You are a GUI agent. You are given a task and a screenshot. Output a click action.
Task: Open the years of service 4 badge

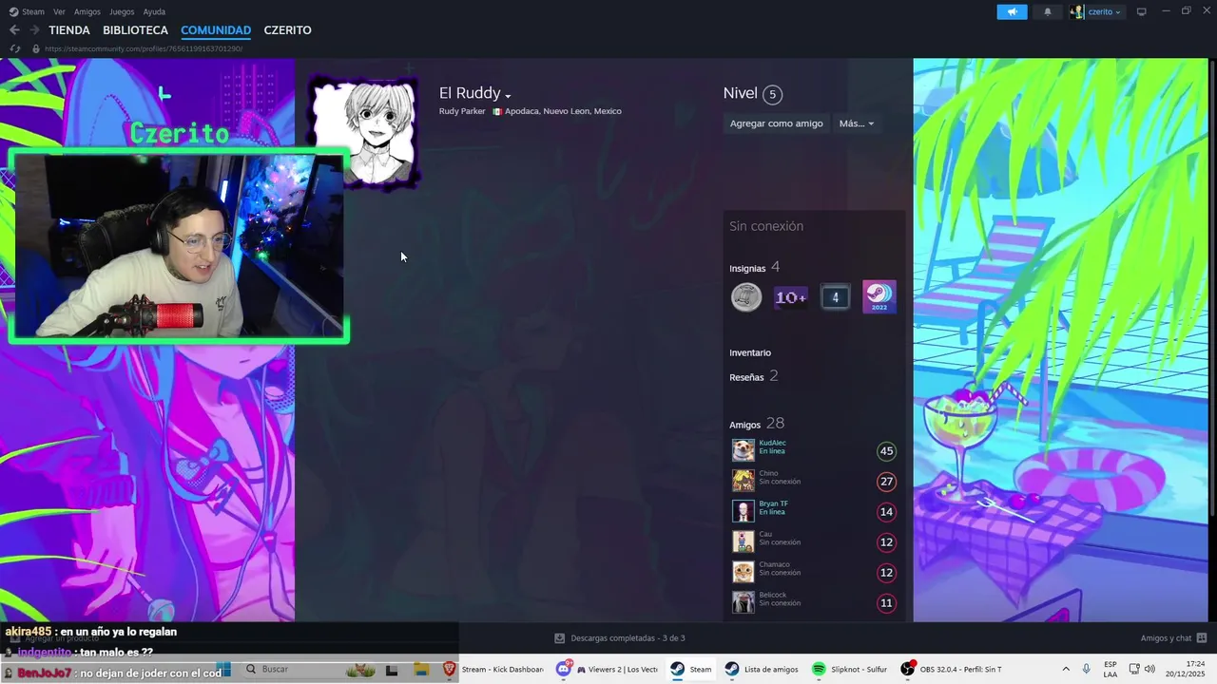835,297
